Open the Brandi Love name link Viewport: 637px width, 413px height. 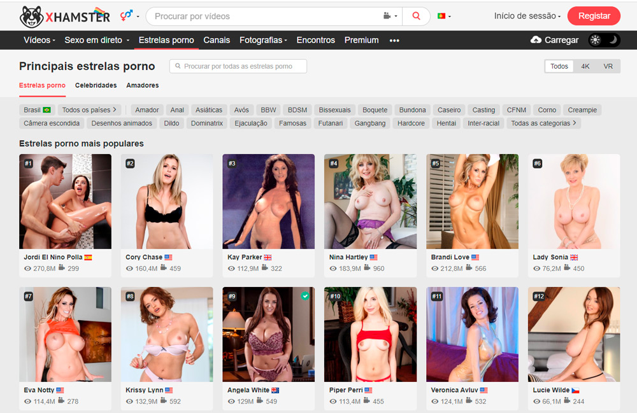(x=450, y=257)
